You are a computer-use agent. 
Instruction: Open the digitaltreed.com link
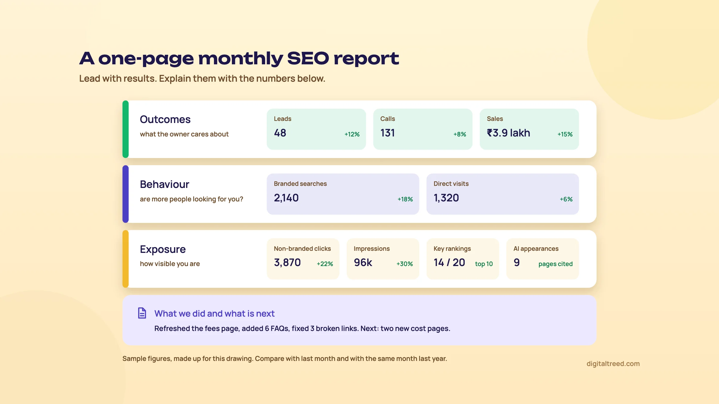pyautogui.click(x=613, y=364)
